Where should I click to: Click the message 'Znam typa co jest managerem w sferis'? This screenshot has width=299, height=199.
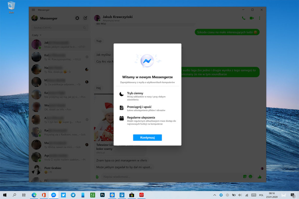[x=121, y=161]
